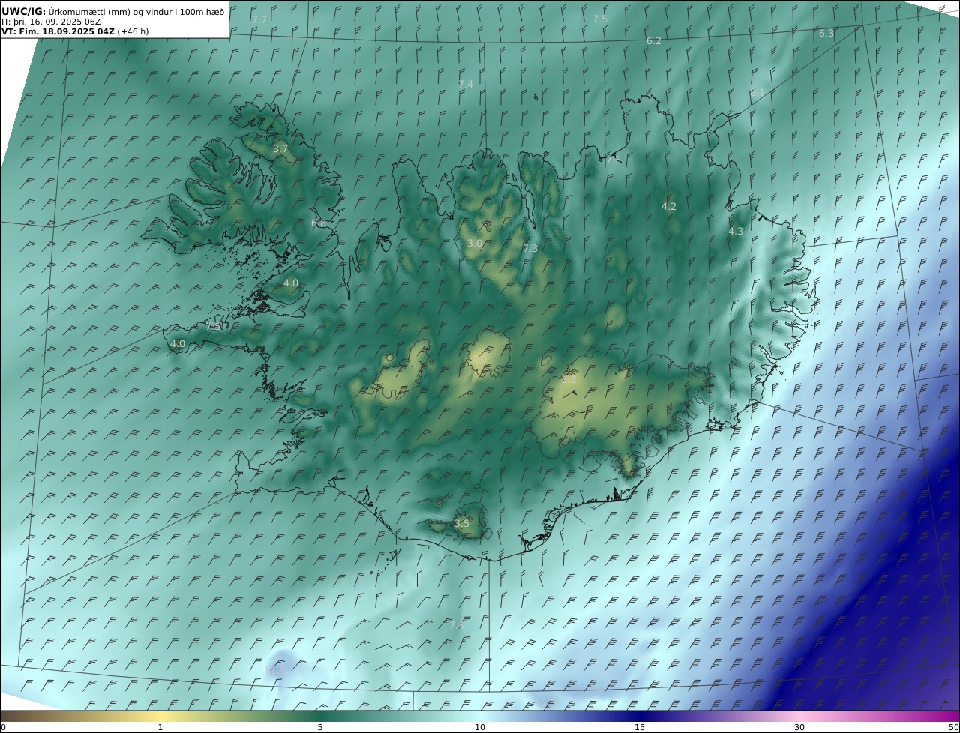Click the title 'Úrkomumætti (mm) og vindur í 100m hæð'
Screen dimensions: 960x733
[x=136, y=11]
